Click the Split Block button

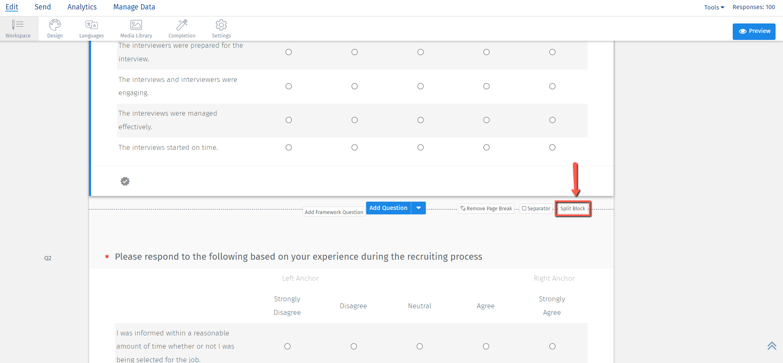pyautogui.click(x=572, y=209)
